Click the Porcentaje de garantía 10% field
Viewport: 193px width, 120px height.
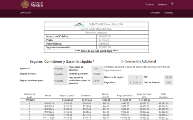coord(97,69)
